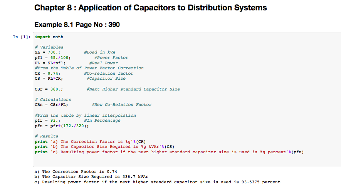Click the 'CR = 0.74;' code line
The height and width of the screenshot is (186, 341).
point(47,73)
